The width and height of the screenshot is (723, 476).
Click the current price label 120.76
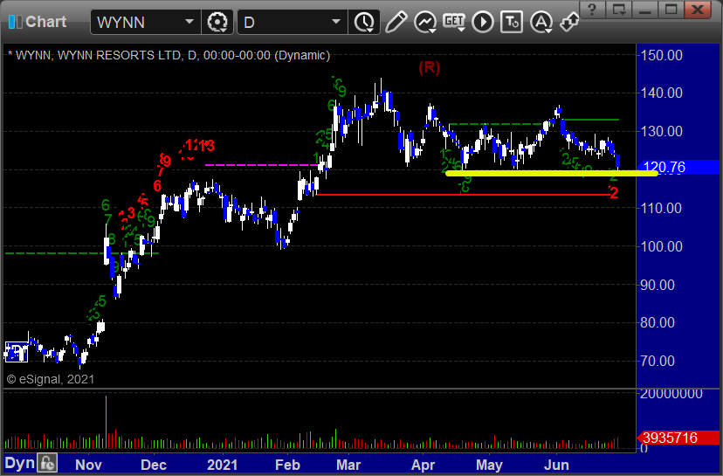[678, 167]
